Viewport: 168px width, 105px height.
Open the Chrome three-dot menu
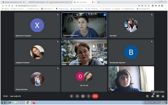(165, 6)
